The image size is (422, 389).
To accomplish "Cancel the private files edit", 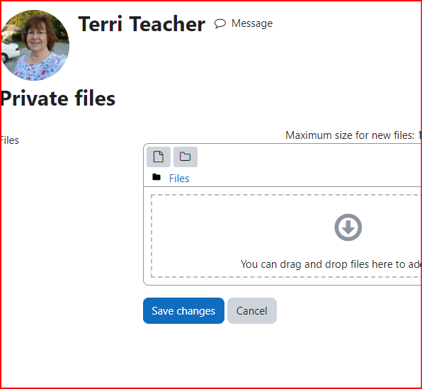I will click(x=252, y=310).
